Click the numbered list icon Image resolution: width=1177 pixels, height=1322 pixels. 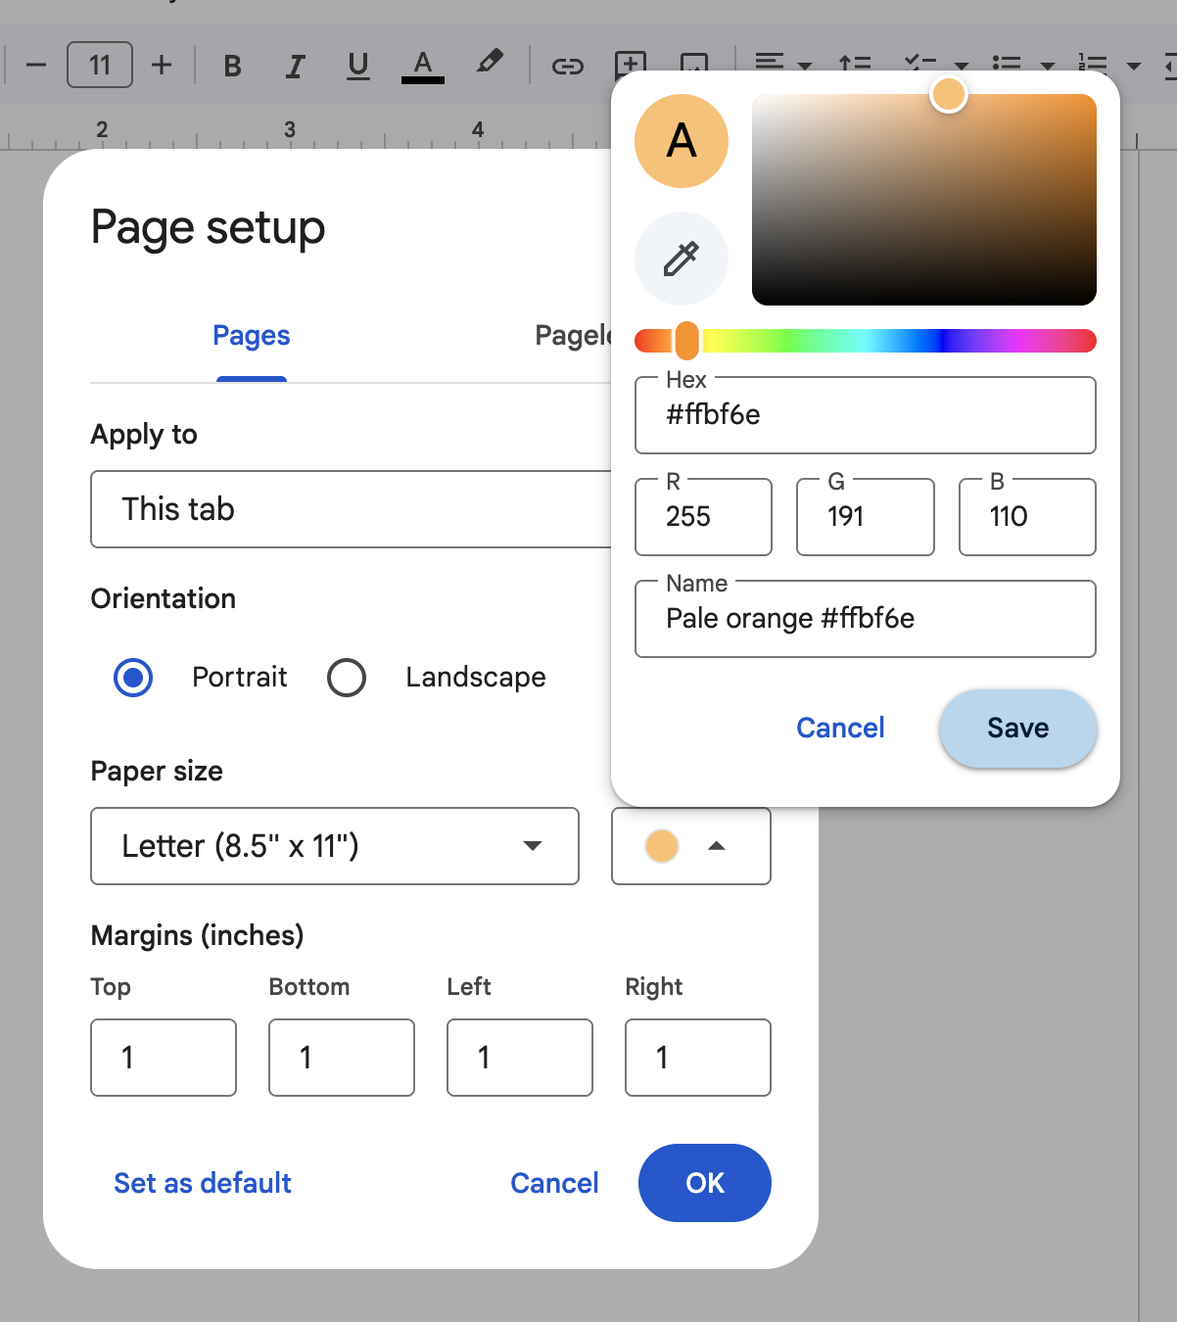pyautogui.click(x=1092, y=64)
